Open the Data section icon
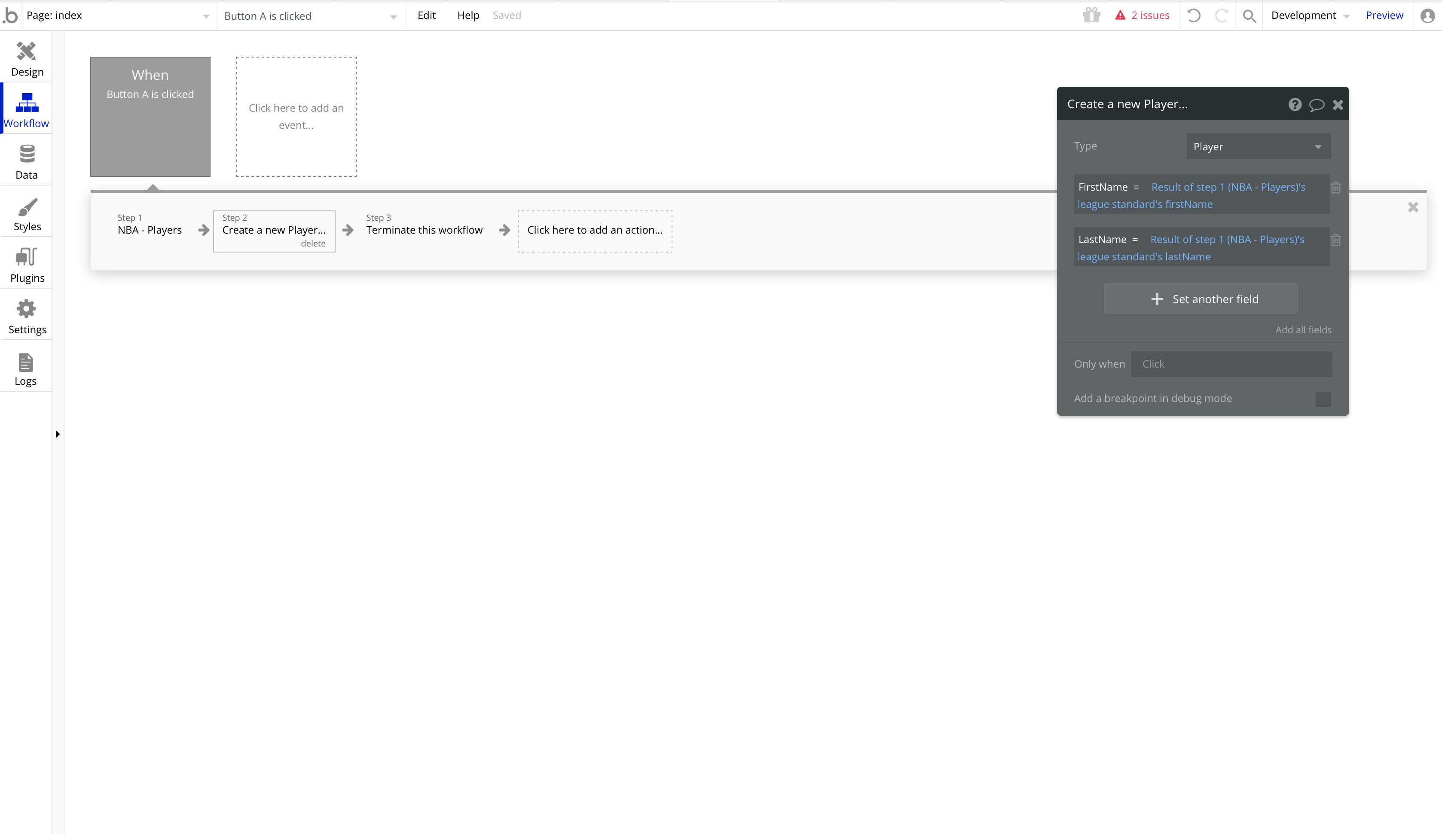Viewport: 1442px width, 834px height. point(27,155)
